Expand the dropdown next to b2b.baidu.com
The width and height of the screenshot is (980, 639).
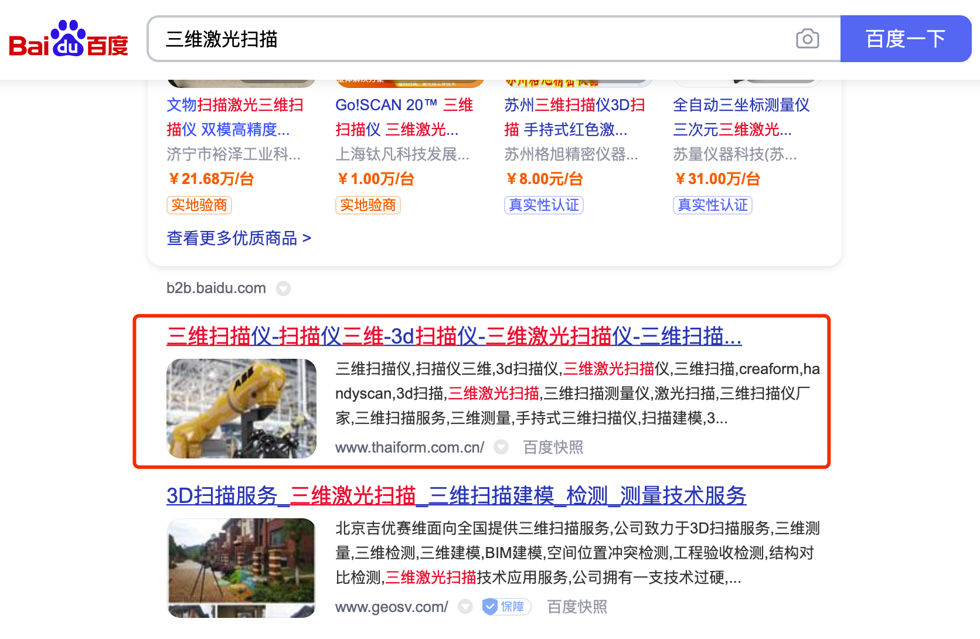point(284,288)
